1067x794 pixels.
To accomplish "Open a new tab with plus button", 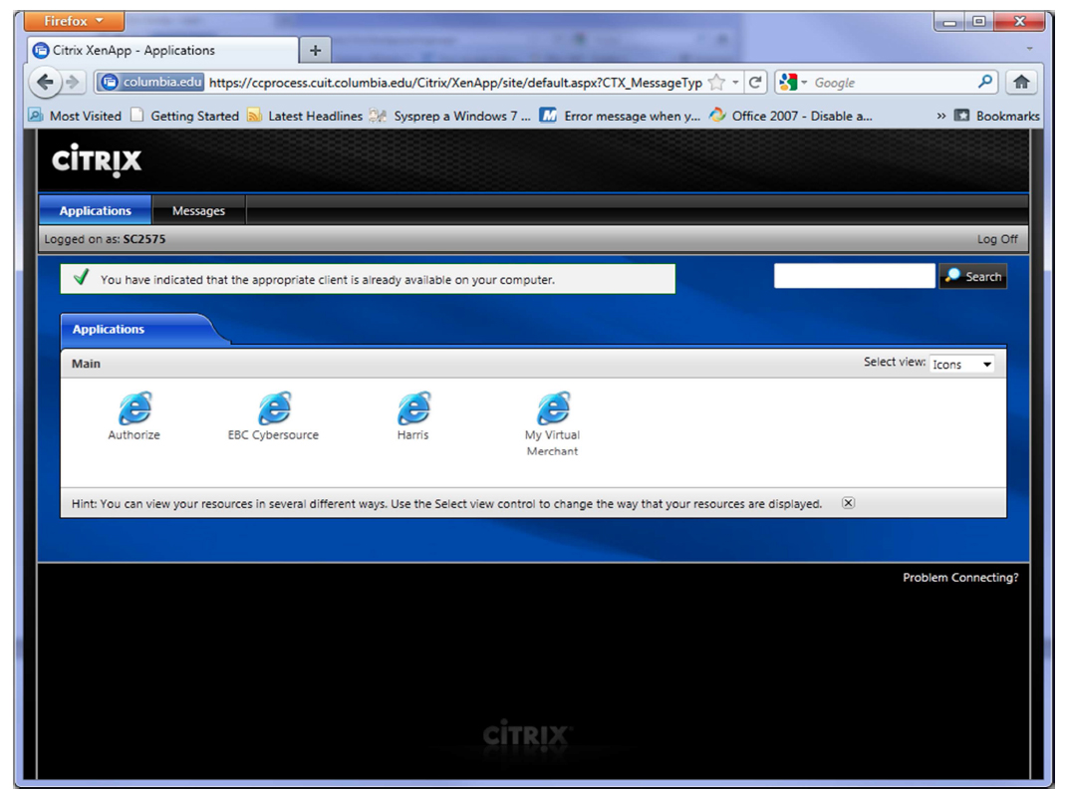I will (x=315, y=51).
